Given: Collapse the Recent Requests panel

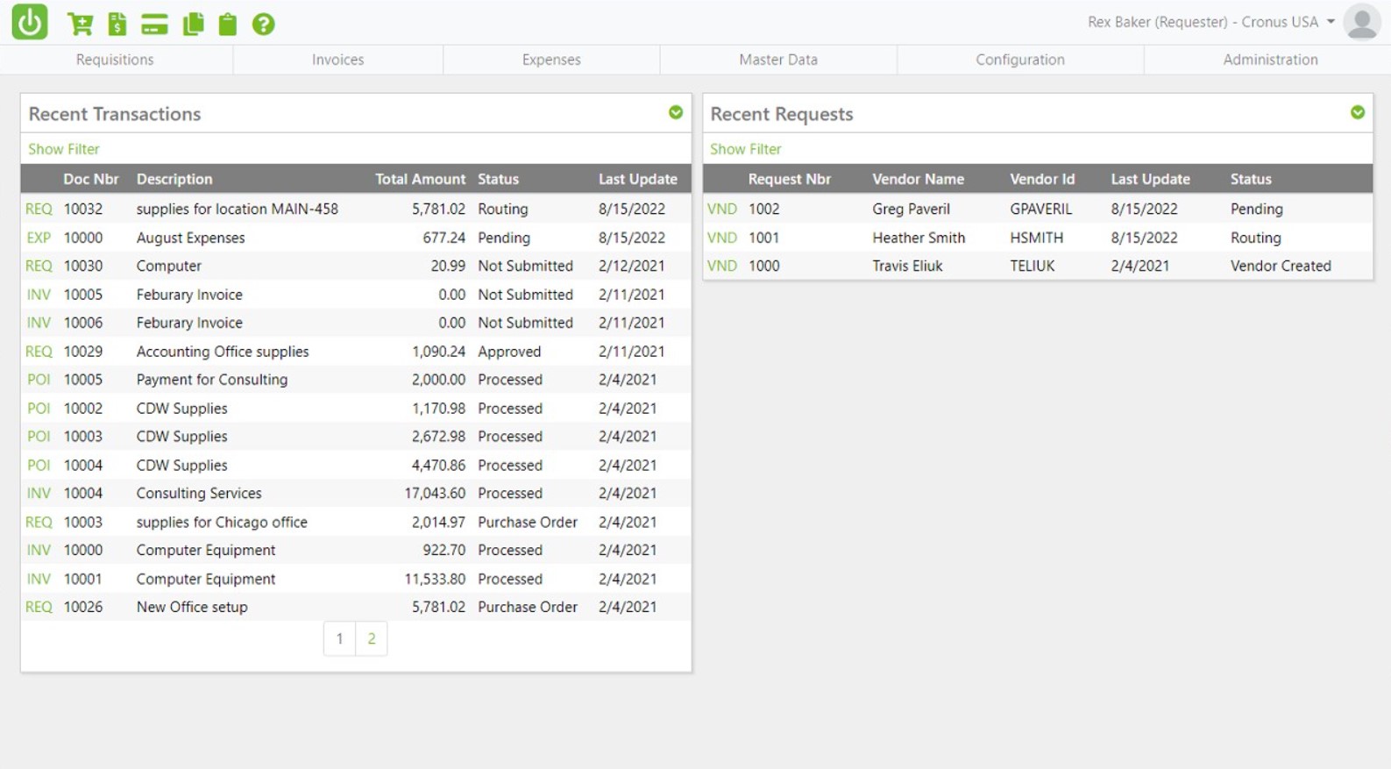Looking at the screenshot, I should tap(1358, 112).
